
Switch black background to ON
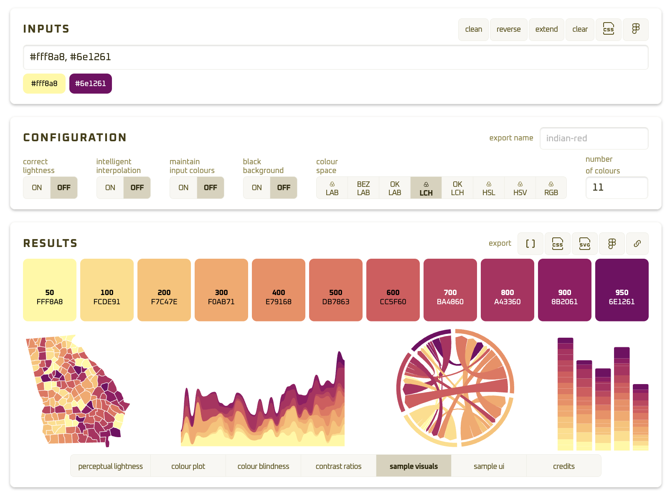pyautogui.click(x=257, y=188)
